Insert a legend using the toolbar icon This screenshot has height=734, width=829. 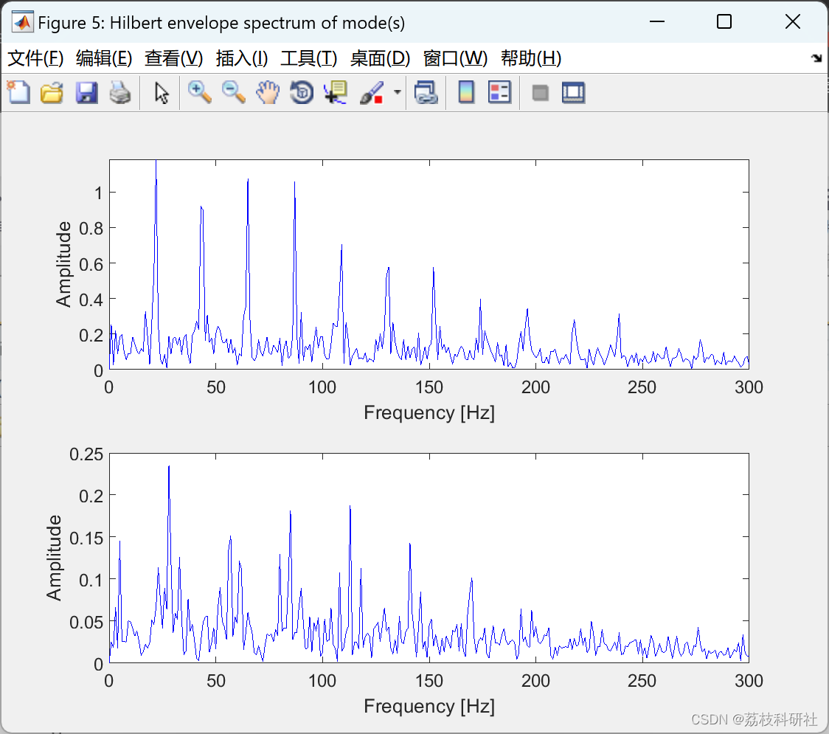coord(499,92)
